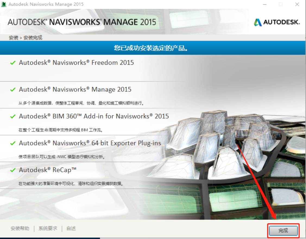Minimize the Navisworks installer window

264,4
